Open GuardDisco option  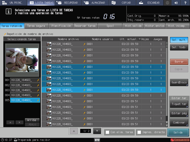tap(179, 82)
